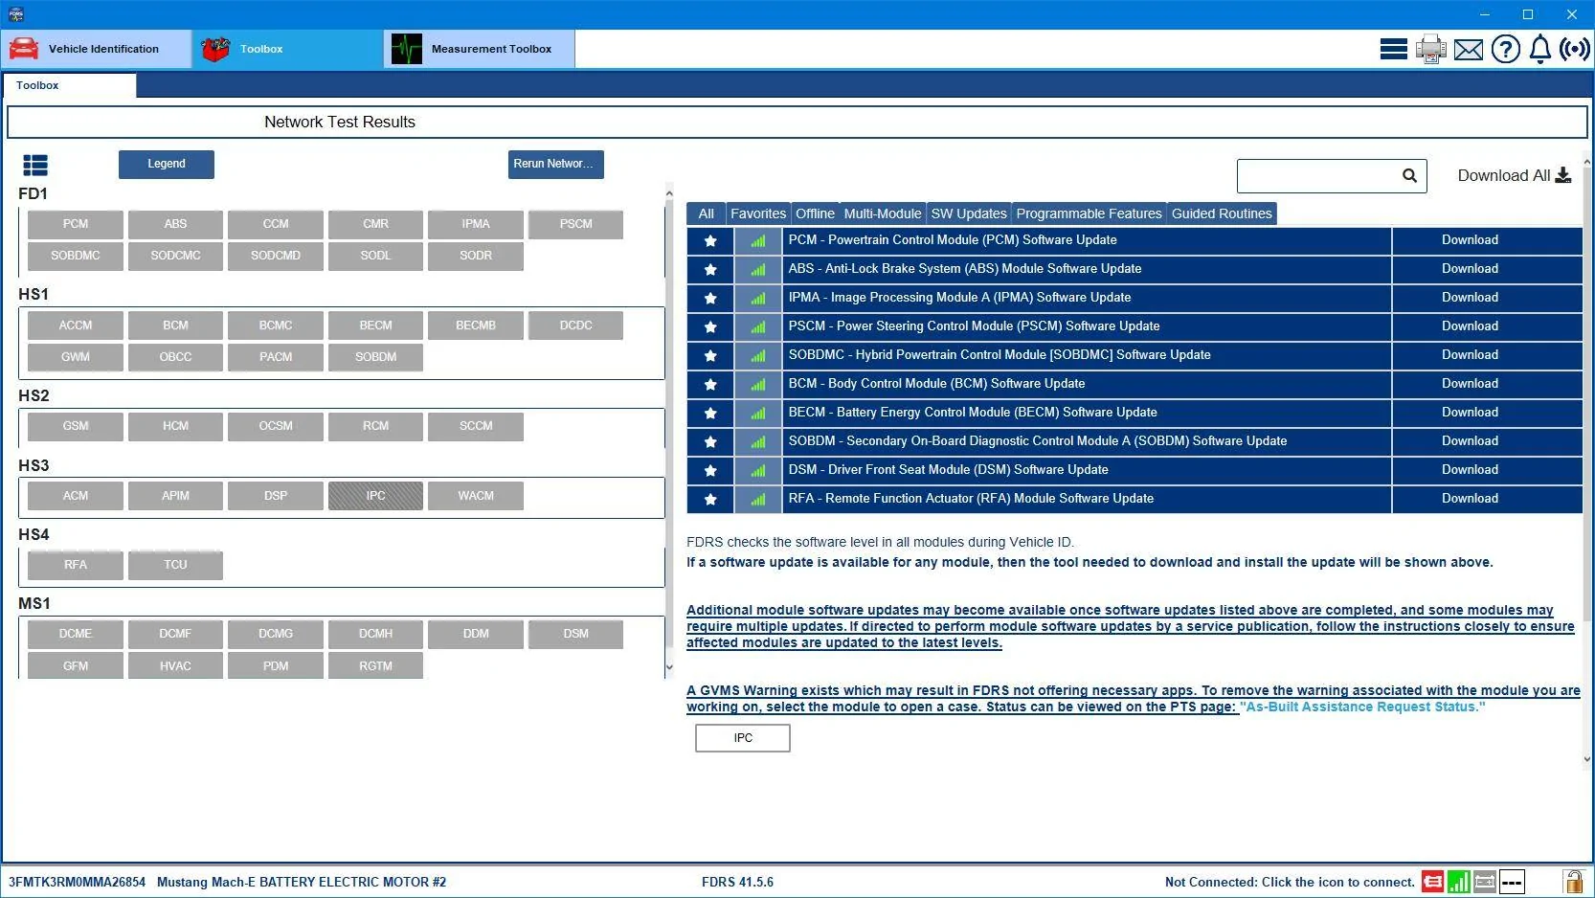Select the Programmable Features filter tab
1595x898 pixels.
(x=1089, y=213)
